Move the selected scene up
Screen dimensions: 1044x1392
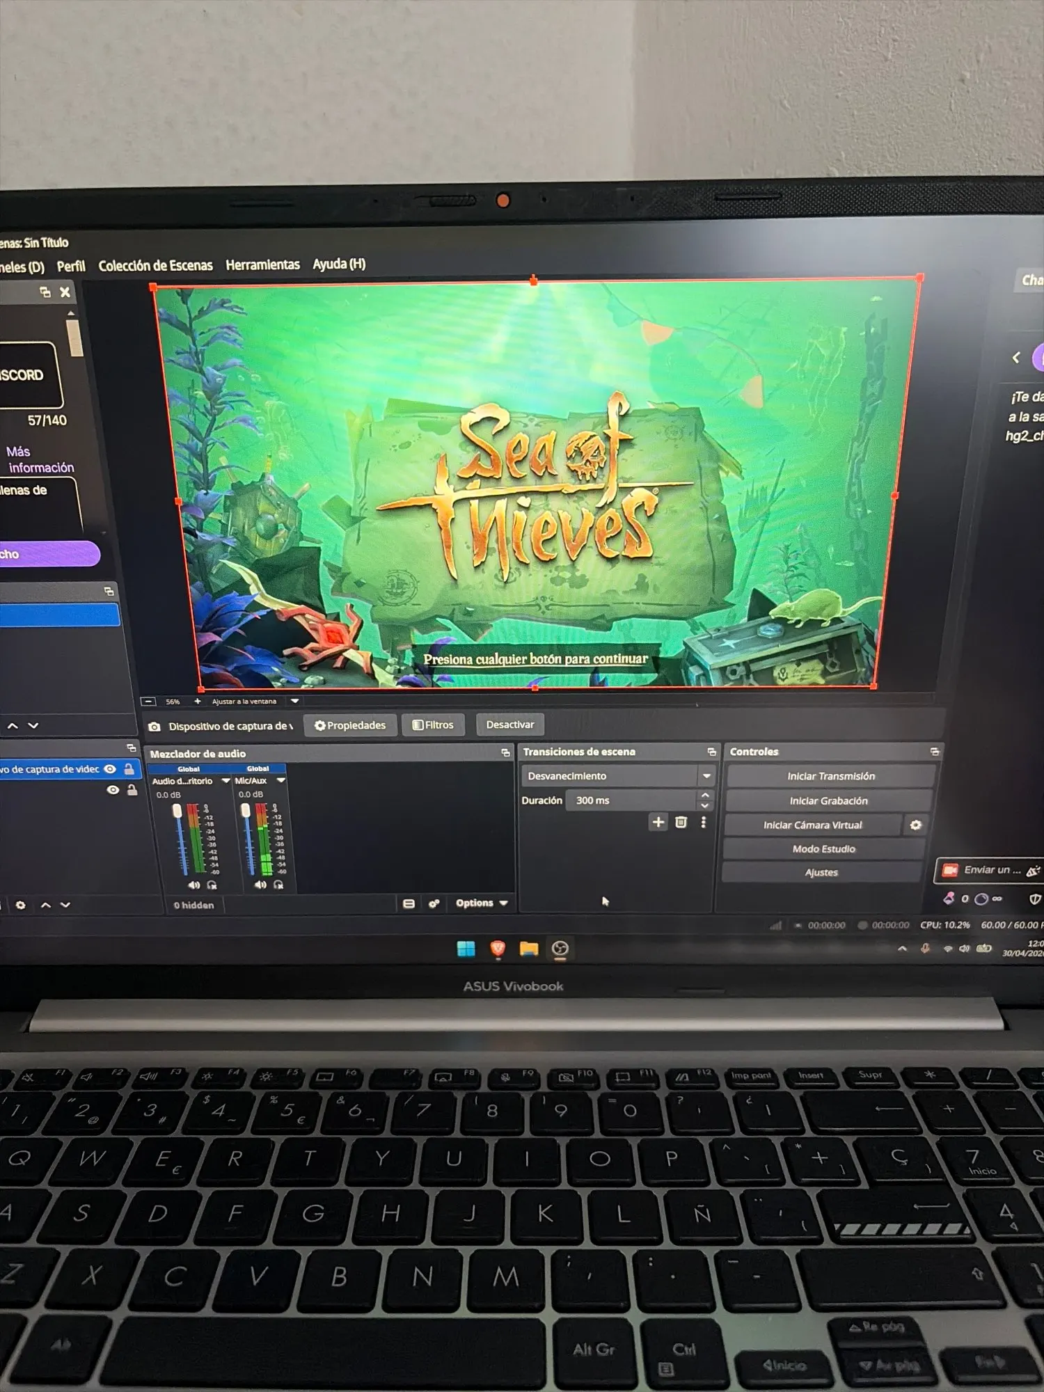13,726
